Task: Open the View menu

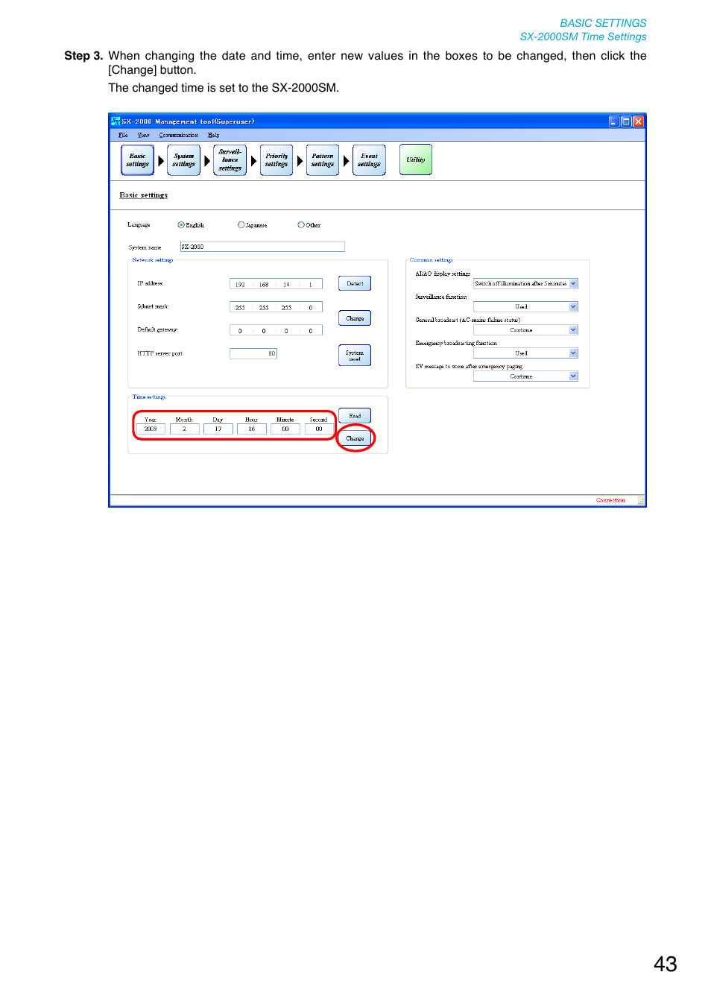Action: [144, 136]
